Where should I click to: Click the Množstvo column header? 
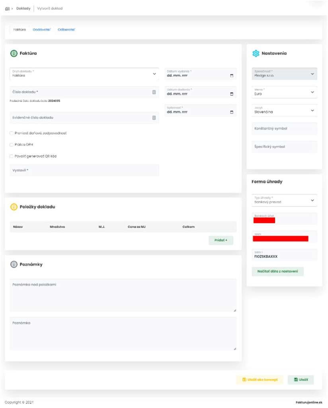point(57,227)
